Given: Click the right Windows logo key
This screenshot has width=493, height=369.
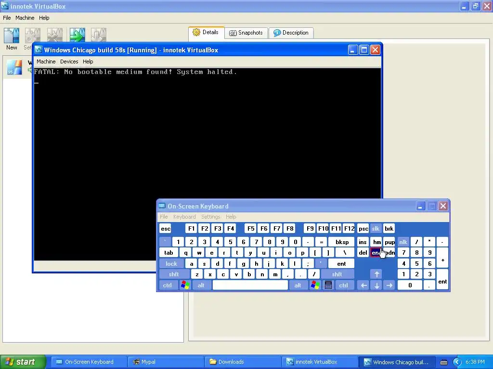Looking at the screenshot, I should coord(315,285).
